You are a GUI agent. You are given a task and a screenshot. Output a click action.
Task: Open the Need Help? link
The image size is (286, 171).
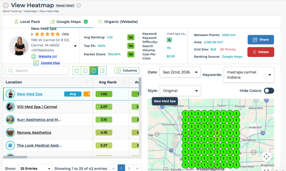[x=65, y=6]
